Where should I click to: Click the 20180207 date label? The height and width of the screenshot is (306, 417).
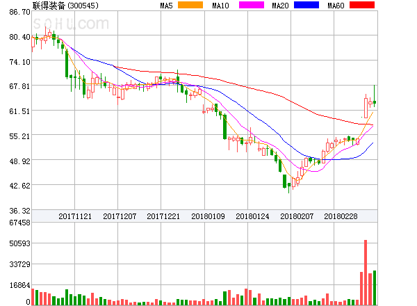[297, 216]
